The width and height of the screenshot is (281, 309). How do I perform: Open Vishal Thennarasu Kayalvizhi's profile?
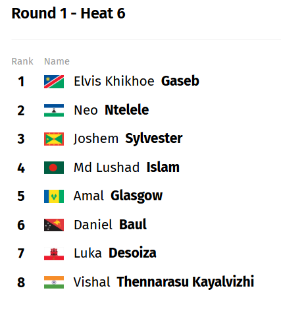point(164,282)
